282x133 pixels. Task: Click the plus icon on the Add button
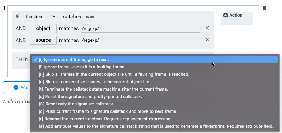[16, 87]
